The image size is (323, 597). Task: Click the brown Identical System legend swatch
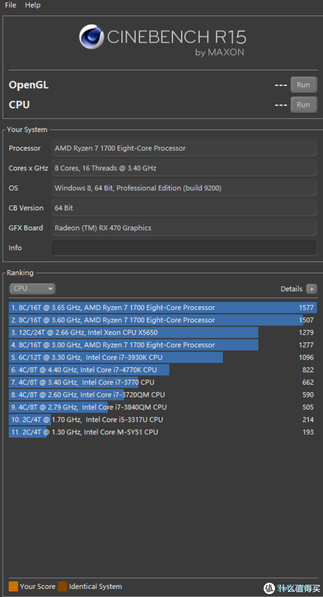tap(62, 587)
